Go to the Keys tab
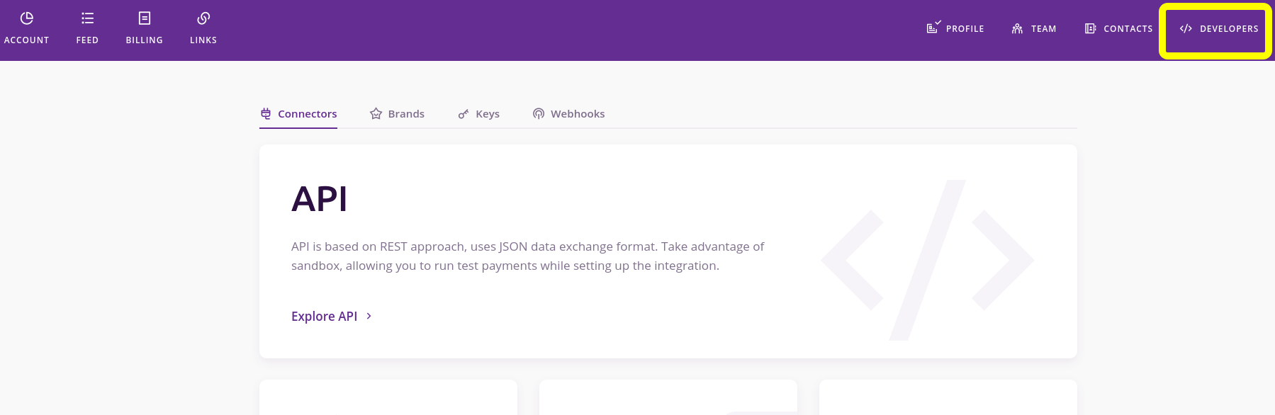 [488, 114]
